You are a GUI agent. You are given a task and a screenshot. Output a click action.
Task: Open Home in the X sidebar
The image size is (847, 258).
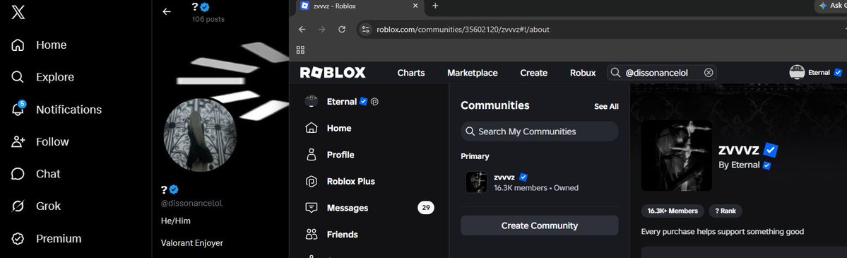point(39,45)
